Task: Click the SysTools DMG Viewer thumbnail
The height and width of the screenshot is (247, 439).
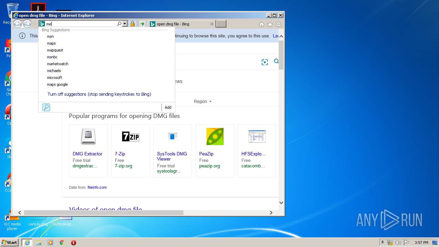Action: point(173,137)
